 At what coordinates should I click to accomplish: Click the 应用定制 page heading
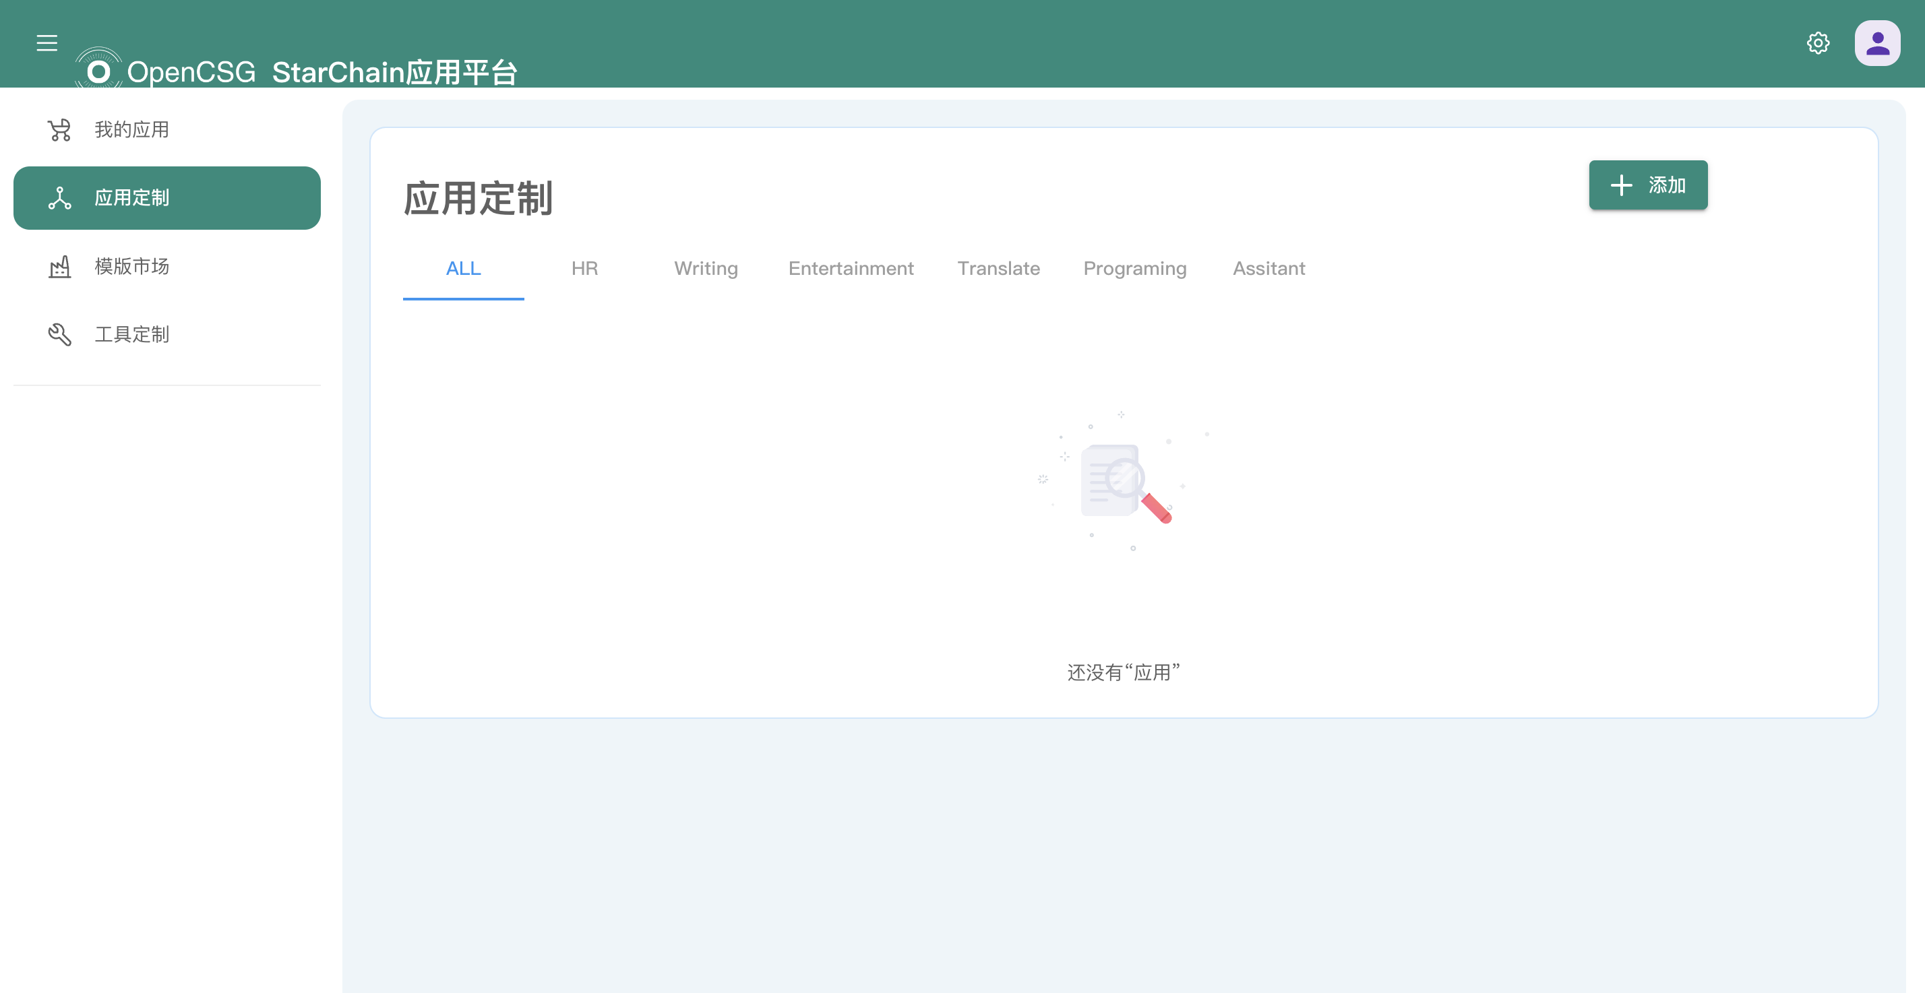click(479, 199)
